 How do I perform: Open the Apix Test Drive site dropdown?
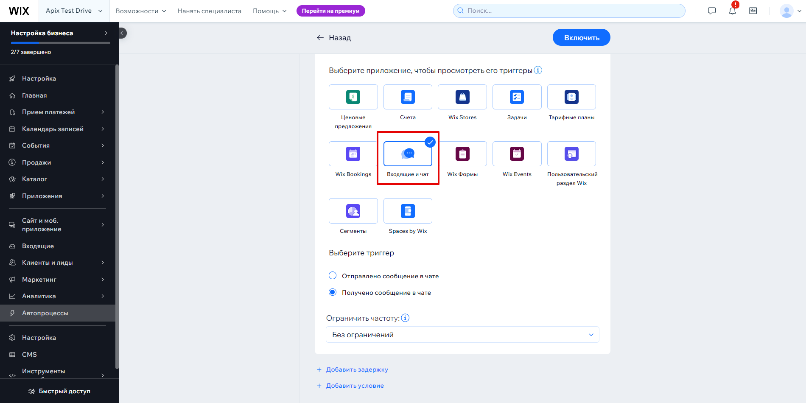(x=74, y=11)
